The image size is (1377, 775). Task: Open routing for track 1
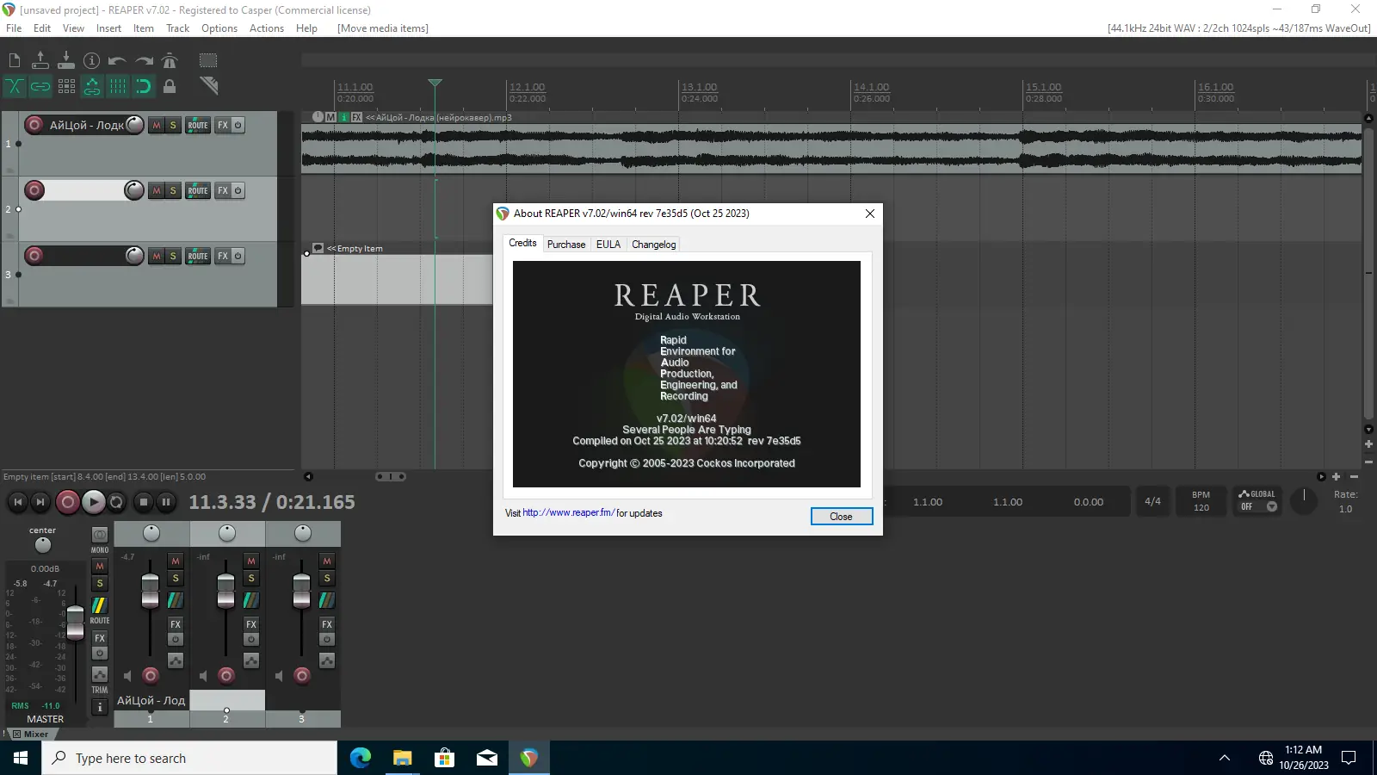[x=198, y=125]
